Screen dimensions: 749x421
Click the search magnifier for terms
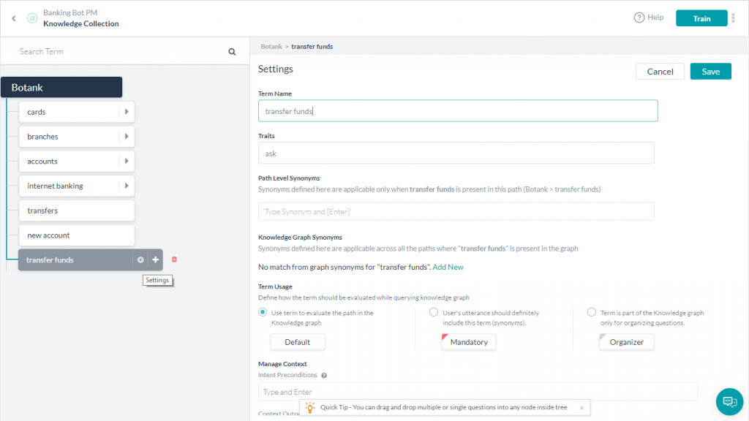(x=232, y=51)
